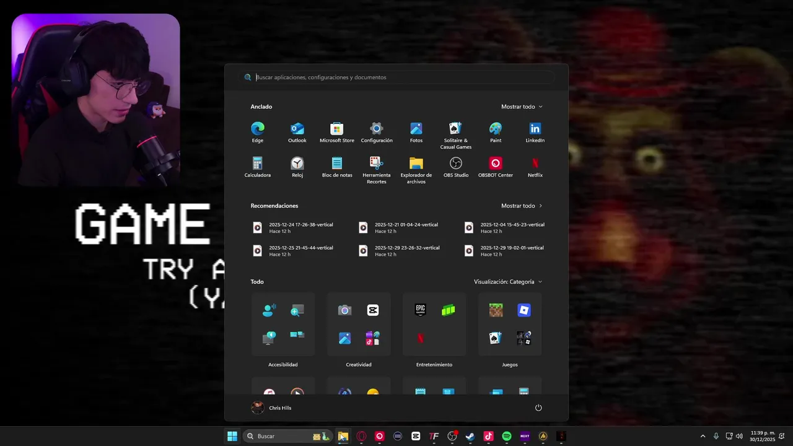Image resolution: width=793 pixels, height=446 pixels.
Task: Click the power button icon
Action: pos(538,408)
